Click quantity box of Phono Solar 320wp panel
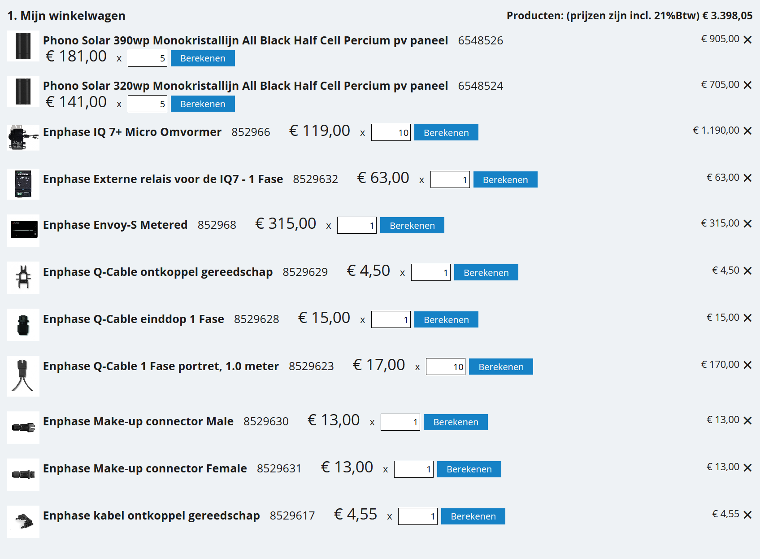 coord(147,104)
